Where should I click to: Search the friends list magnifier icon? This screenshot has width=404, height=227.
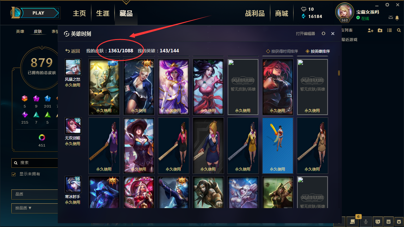[399, 30]
